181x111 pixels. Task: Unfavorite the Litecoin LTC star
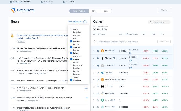click(x=98, y=65)
